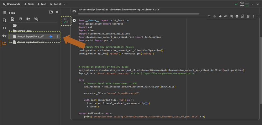Viewport: 262px width, 125px height.
Task: Click Run all button
Action: (x=56, y=4)
